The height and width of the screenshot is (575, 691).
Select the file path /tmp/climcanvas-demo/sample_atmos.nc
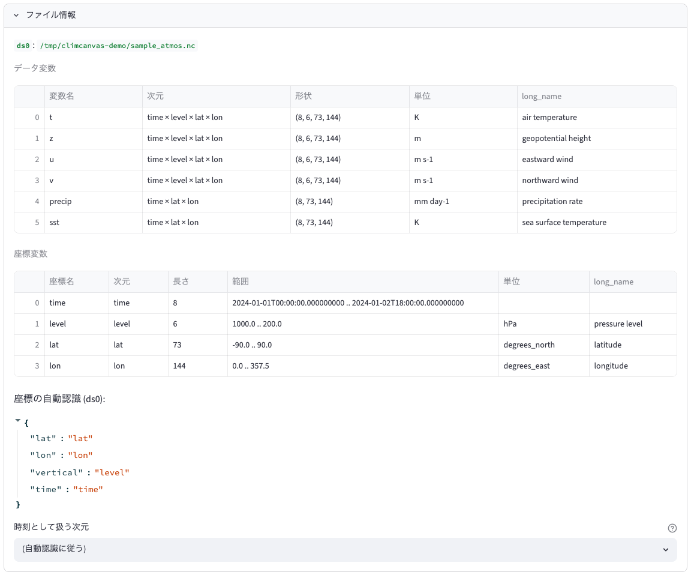coord(117,46)
